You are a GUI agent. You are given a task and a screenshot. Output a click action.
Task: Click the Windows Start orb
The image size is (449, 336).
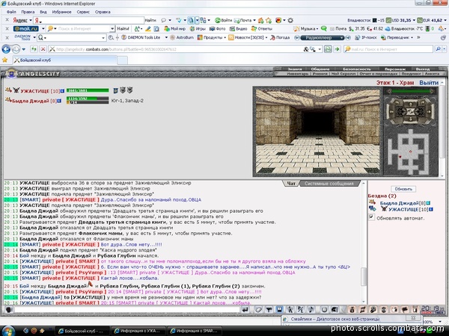(x=8, y=331)
